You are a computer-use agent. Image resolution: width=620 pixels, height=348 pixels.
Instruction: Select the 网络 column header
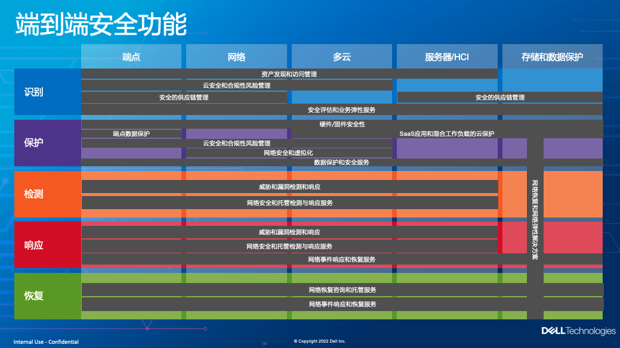(x=236, y=57)
